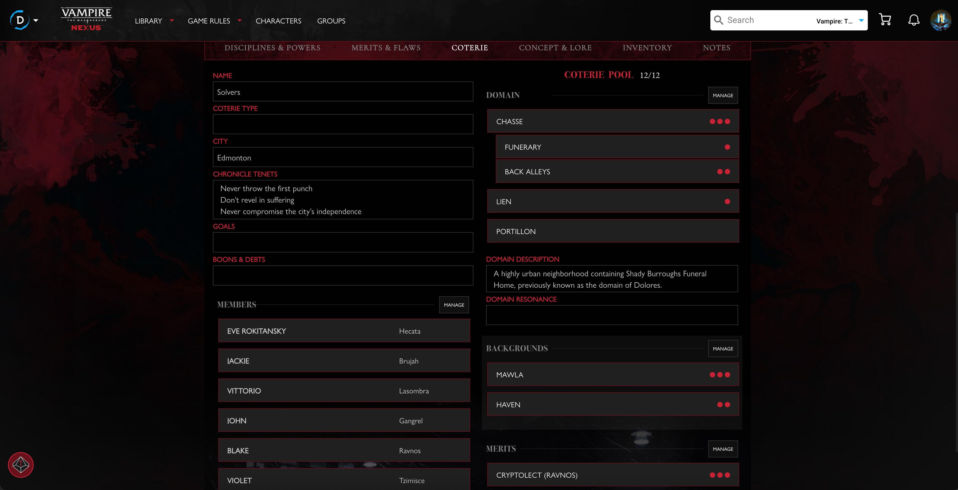Go to Characters page
958x490 pixels.
pyautogui.click(x=278, y=21)
